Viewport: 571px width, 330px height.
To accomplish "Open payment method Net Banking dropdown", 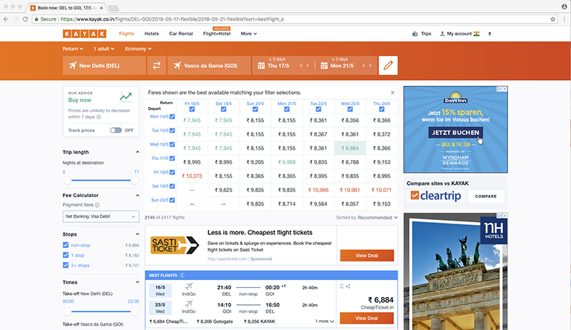I will (101, 216).
